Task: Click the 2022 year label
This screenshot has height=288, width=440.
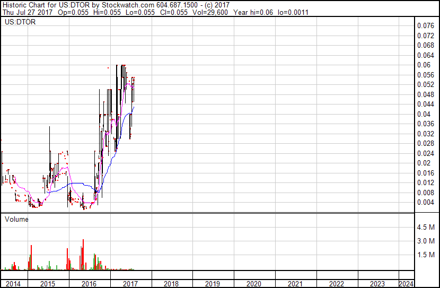Action: click(x=337, y=284)
